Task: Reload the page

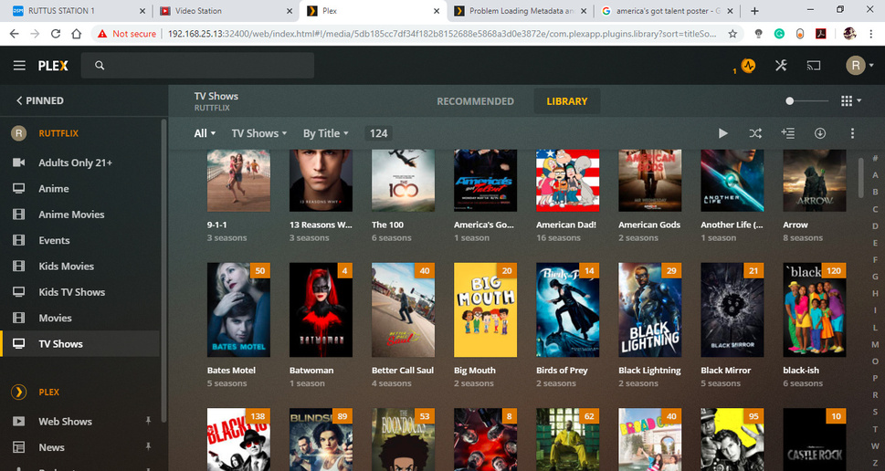Action: coord(56,34)
